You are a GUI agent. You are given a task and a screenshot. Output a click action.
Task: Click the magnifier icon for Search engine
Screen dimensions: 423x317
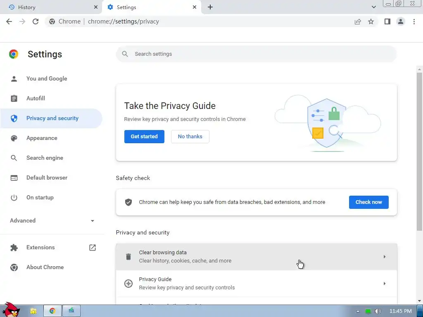14,158
